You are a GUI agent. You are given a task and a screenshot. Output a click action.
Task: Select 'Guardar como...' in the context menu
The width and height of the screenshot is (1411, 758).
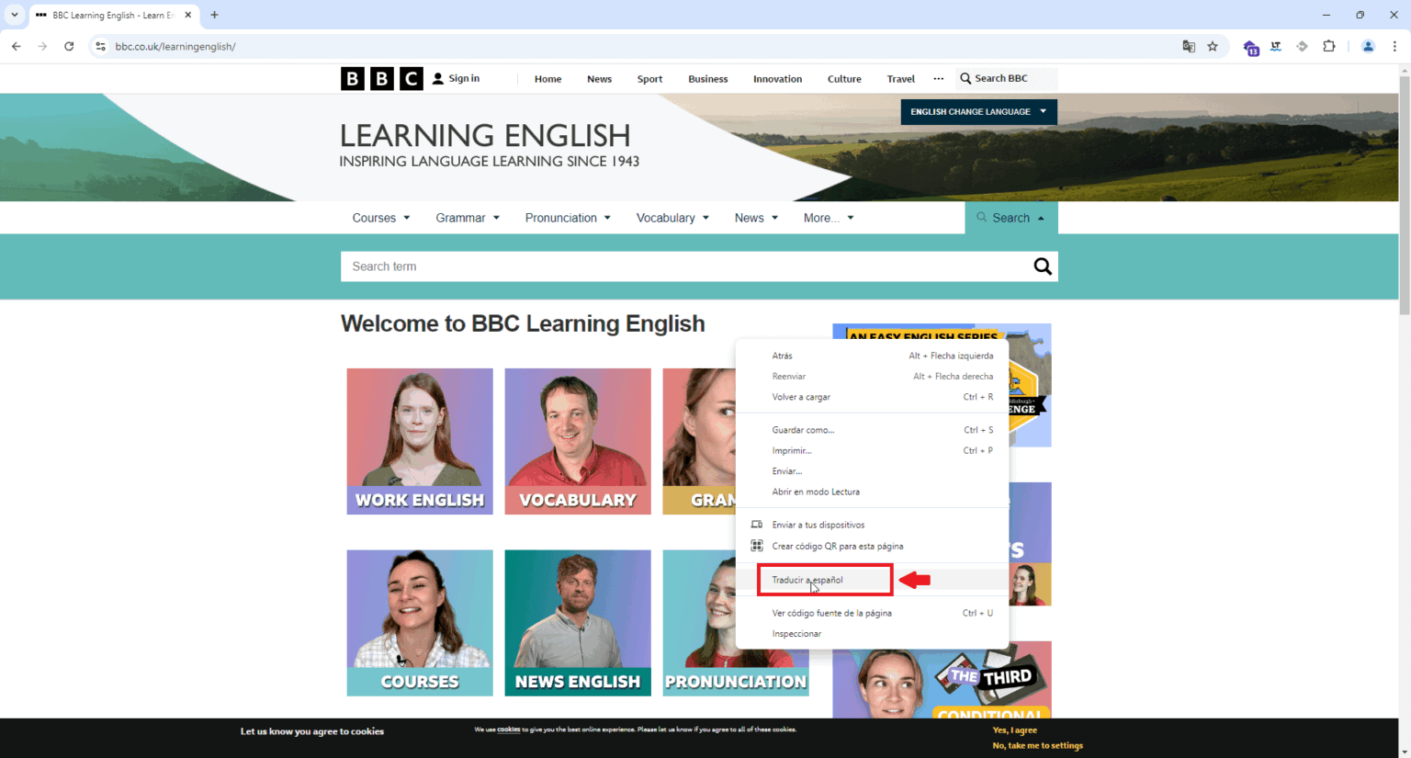803,430
